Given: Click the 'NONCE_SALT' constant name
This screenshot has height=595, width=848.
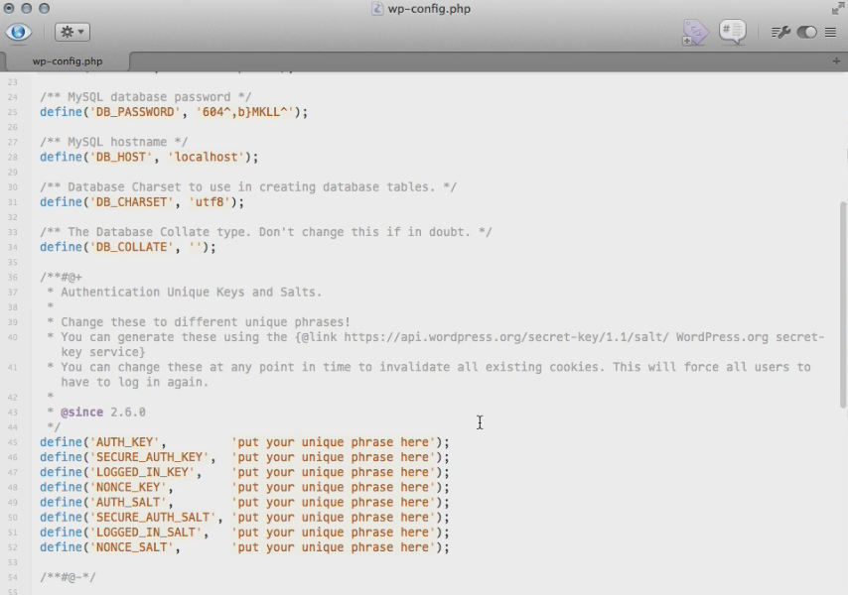Looking at the screenshot, I should (x=131, y=547).
